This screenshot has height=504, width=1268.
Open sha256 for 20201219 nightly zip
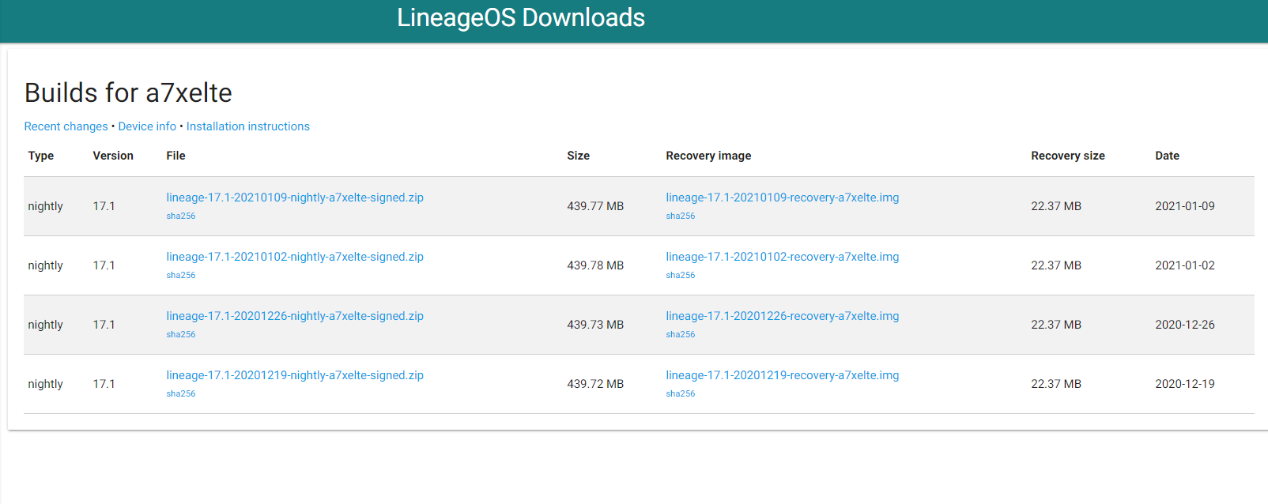click(181, 393)
